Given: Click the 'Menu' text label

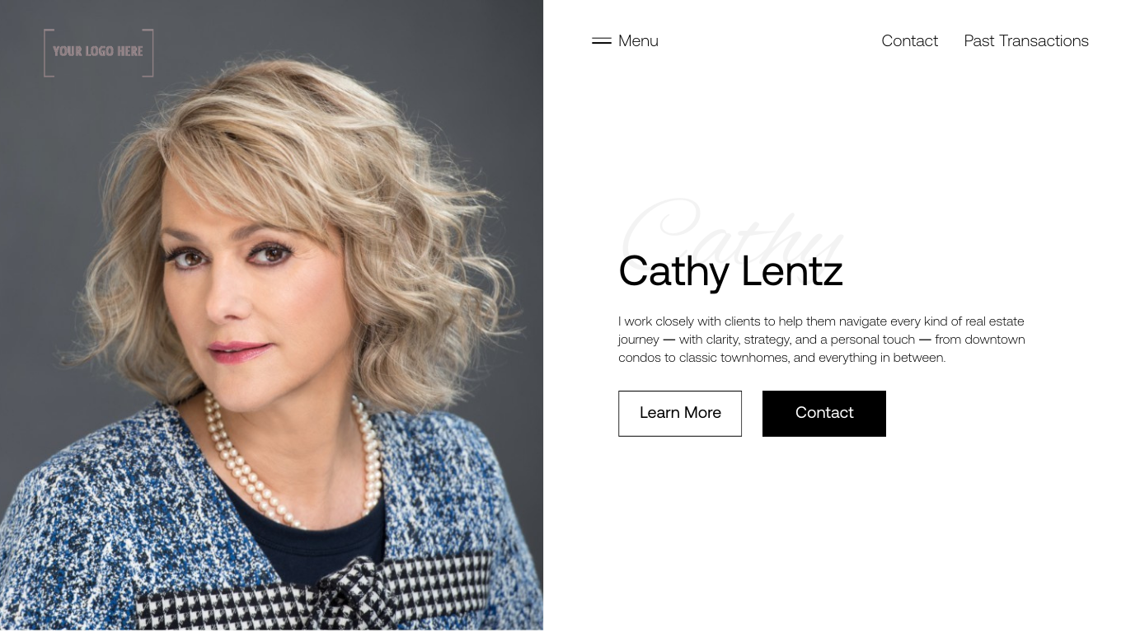Looking at the screenshot, I should coord(638,40).
